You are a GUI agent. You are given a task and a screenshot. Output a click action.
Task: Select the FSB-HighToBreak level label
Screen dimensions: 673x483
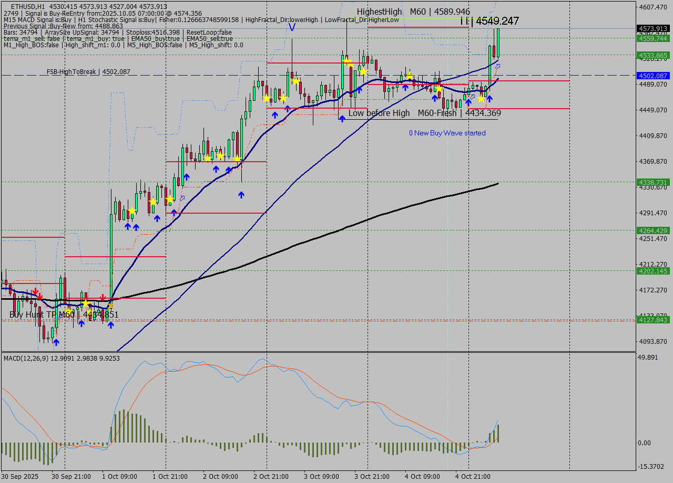(x=88, y=72)
